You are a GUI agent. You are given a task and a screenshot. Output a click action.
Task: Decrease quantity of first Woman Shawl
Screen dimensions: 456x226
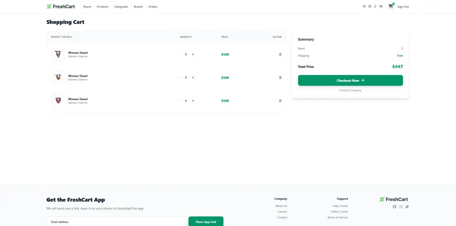(x=179, y=54)
